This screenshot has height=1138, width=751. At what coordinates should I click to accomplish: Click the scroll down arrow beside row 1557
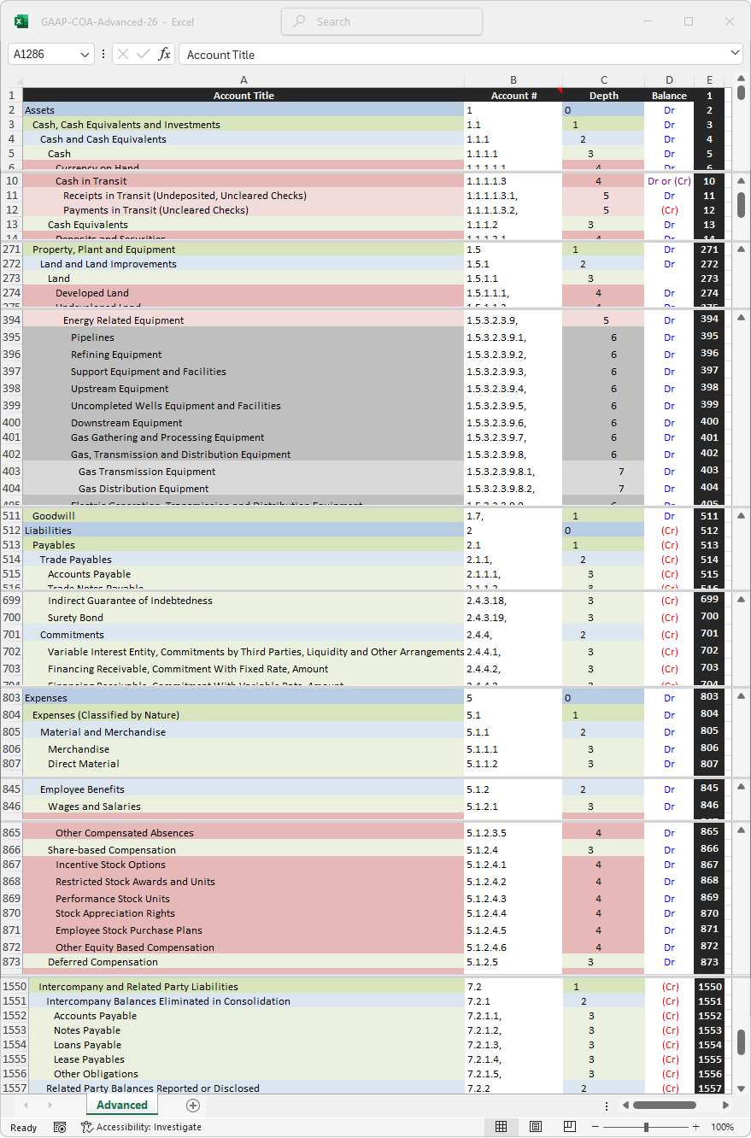741,1088
